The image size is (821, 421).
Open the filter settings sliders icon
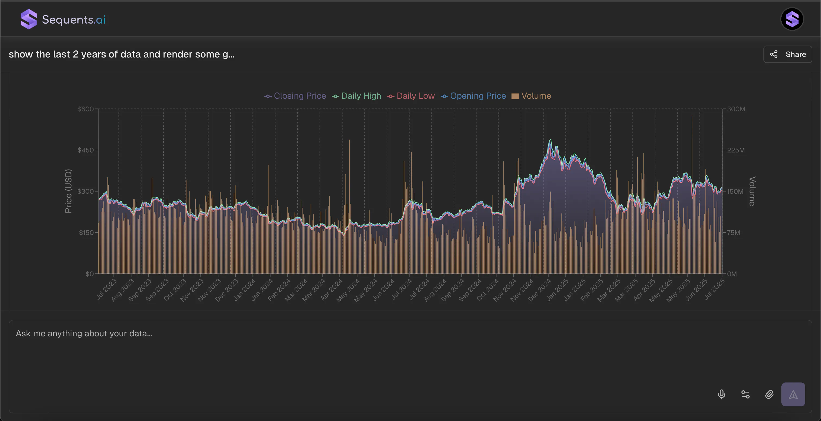(745, 394)
